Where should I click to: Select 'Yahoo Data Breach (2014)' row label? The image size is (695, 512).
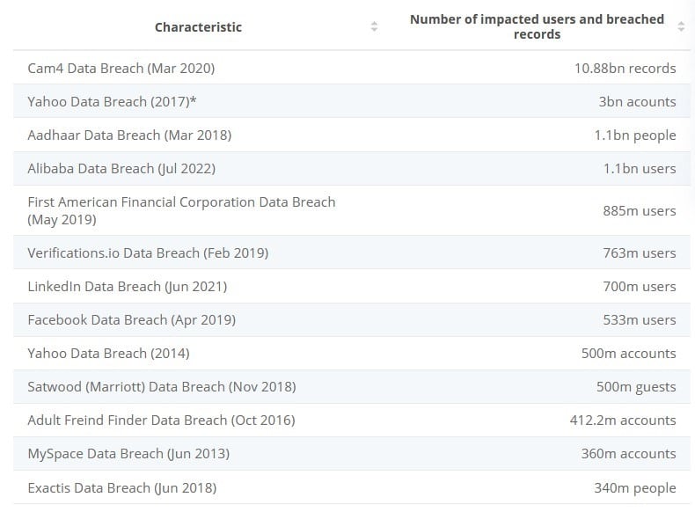(x=108, y=354)
